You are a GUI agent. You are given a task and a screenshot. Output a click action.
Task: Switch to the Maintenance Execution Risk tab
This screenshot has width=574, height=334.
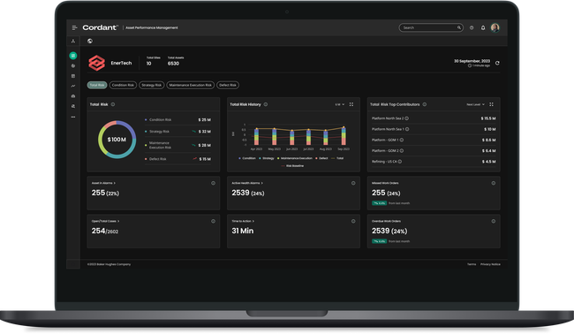point(191,85)
